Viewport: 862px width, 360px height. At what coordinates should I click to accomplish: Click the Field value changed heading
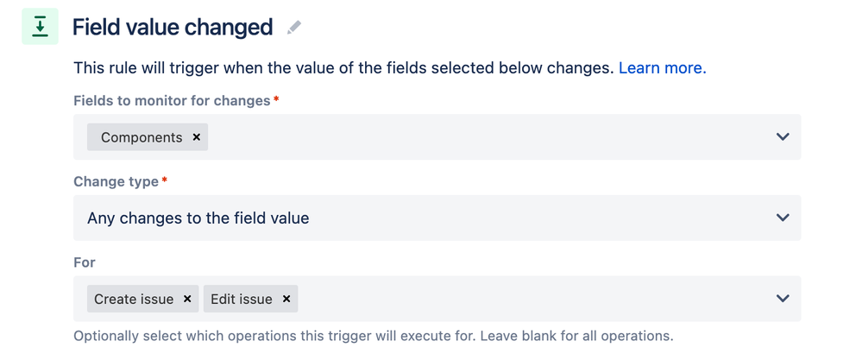click(173, 27)
